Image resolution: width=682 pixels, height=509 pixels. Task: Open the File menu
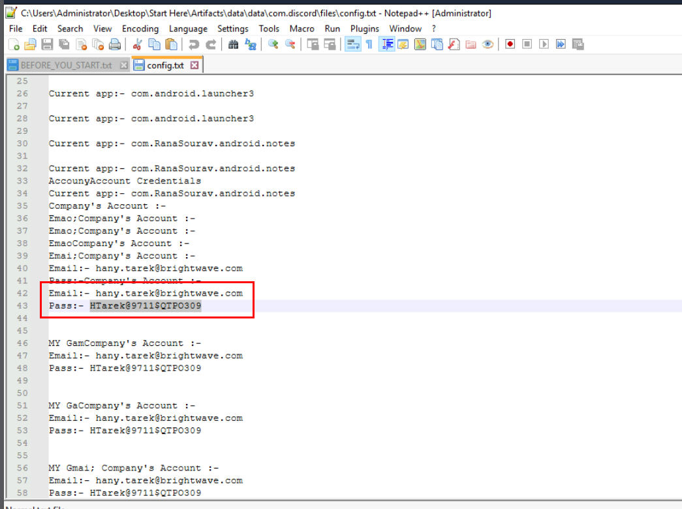[16, 29]
